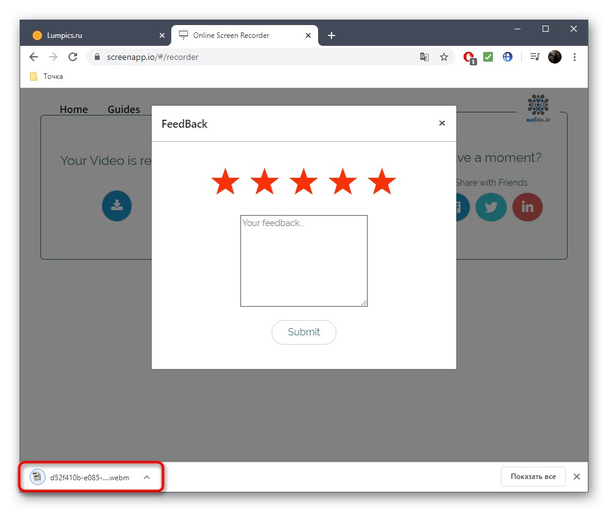Switch to the Lumpics.ru tab
Image resolution: width=608 pixels, height=512 pixels.
coord(92,35)
